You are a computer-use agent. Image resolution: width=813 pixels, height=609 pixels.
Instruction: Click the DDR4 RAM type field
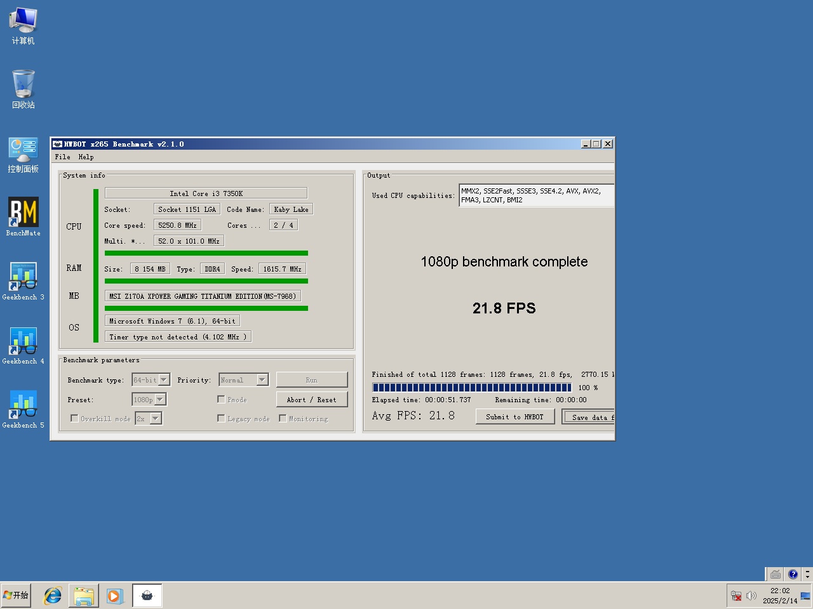pyautogui.click(x=212, y=269)
